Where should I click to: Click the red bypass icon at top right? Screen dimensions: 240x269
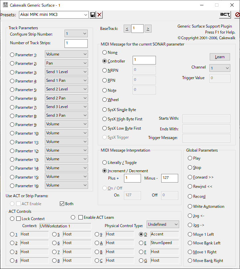point(236,15)
